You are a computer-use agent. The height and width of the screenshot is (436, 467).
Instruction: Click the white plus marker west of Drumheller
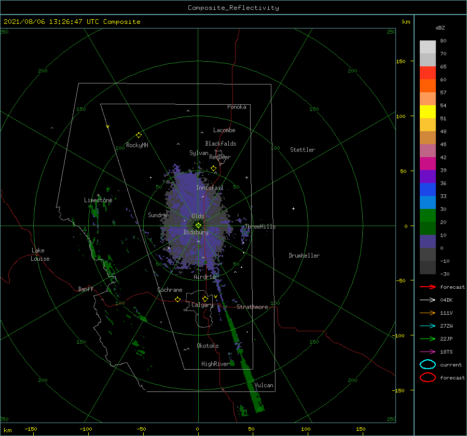(293, 208)
